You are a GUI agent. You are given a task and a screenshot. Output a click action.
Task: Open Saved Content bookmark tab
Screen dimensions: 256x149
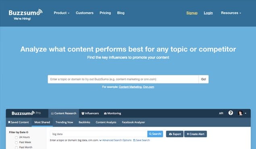(x=19, y=122)
